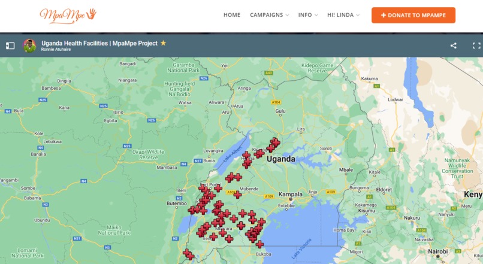The width and height of the screenshot is (483, 264).
Task: Click the MpaMpe logo
Action: point(68,16)
